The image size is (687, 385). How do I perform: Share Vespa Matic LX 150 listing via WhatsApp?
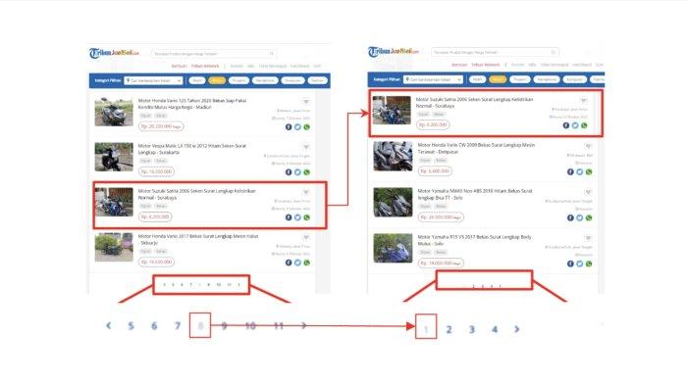(306, 172)
